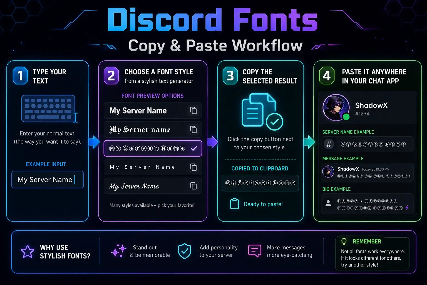Viewport: 427px width, 285px height.
Task: Click the keyboard icon in step 1
Action: click(48, 109)
